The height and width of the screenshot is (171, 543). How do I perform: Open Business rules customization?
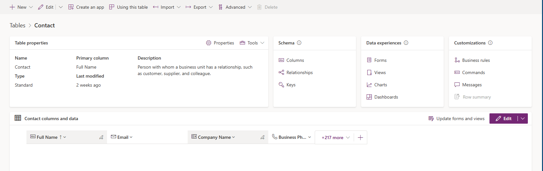[x=476, y=60]
